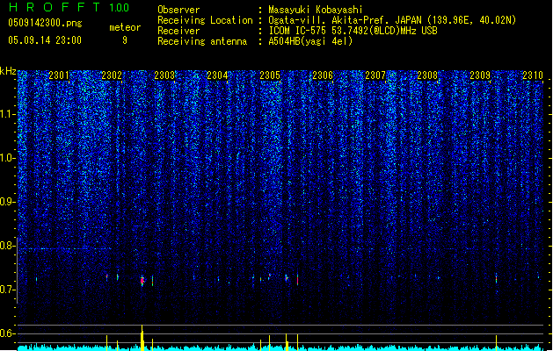Click the Receiving Location label
553x351 pixels.
point(205,20)
